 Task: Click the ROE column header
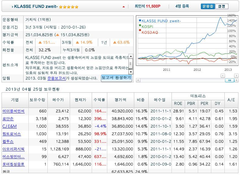(x=178, y=103)
